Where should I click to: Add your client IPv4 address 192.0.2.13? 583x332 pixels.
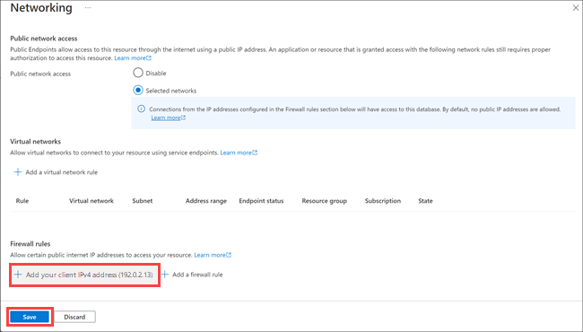(x=84, y=275)
